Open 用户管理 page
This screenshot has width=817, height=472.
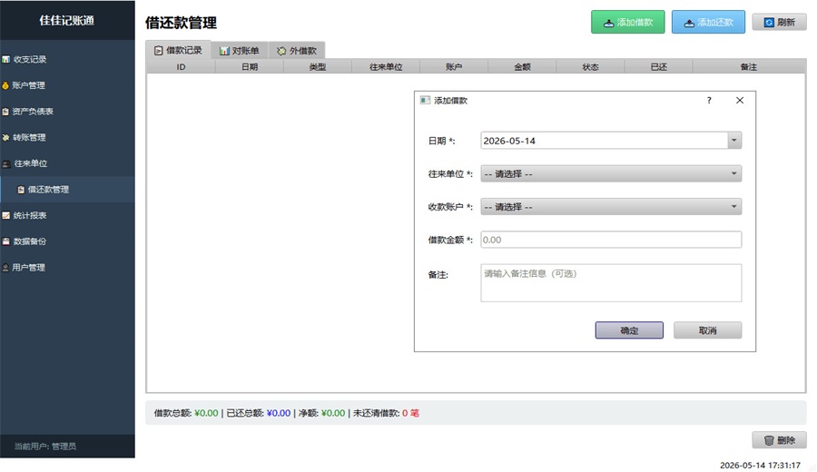[67, 268]
